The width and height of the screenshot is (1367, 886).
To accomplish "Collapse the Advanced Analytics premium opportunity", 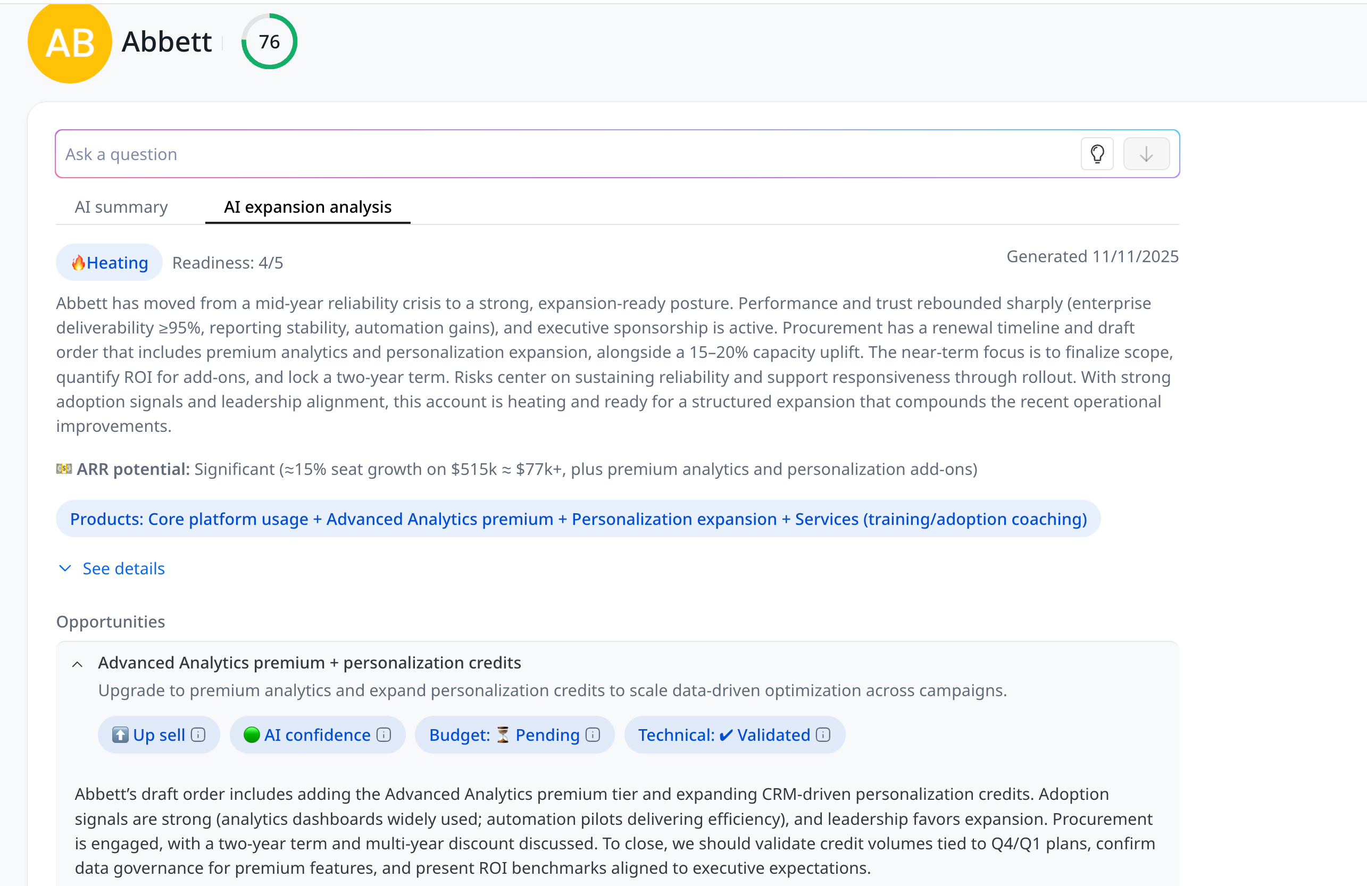I will pyautogui.click(x=78, y=664).
